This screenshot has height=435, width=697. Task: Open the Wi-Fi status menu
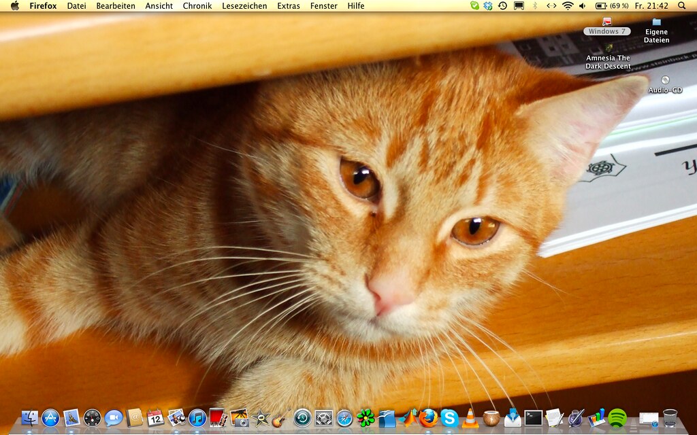coord(568,5)
